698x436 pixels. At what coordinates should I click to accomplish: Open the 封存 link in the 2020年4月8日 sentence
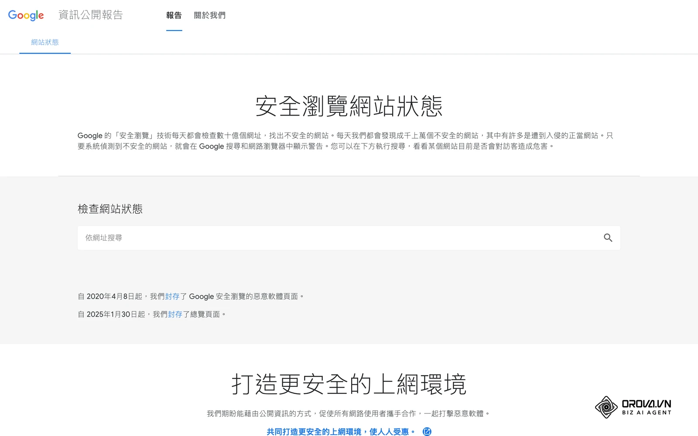[172, 296]
